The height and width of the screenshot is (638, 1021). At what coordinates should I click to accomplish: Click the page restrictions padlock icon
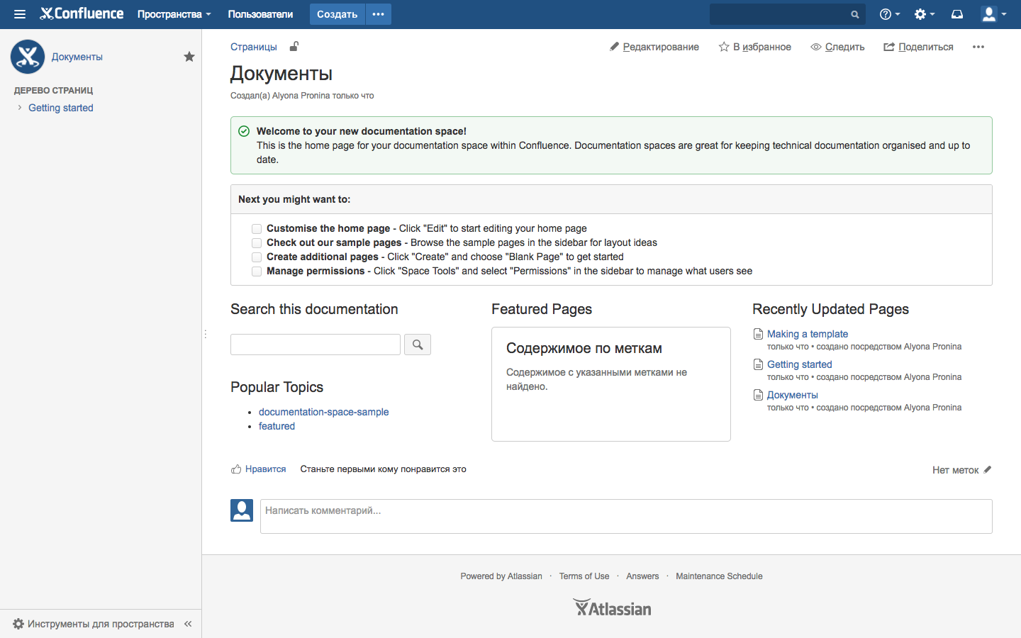[x=294, y=47]
